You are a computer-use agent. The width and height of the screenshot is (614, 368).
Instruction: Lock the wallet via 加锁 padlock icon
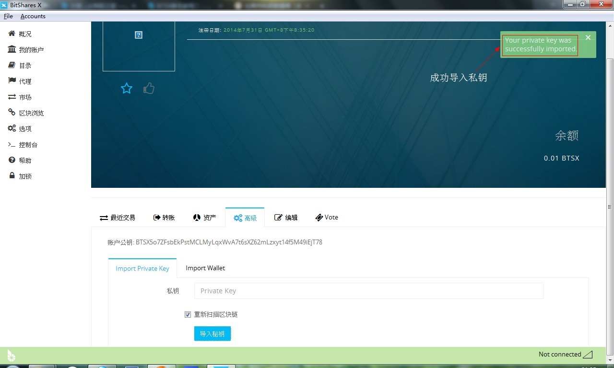pyautogui.click(x=12, y=176)
